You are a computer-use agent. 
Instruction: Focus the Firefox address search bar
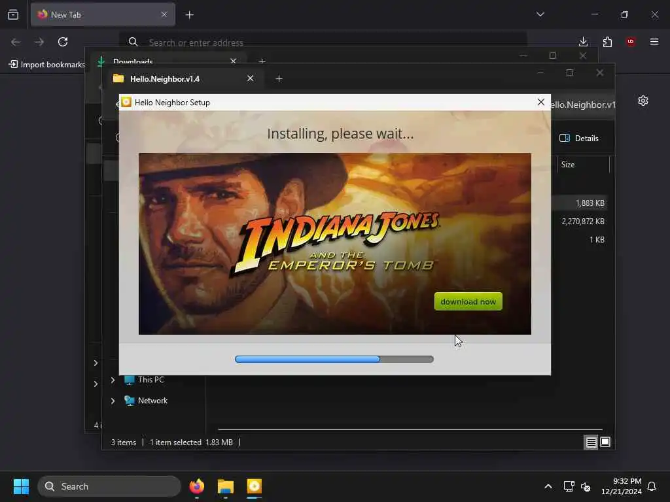[x=323, y=42]
